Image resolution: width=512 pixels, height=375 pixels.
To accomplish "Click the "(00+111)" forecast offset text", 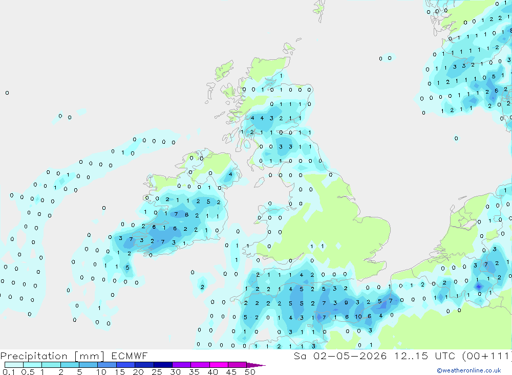I will [x=486, y=356].
